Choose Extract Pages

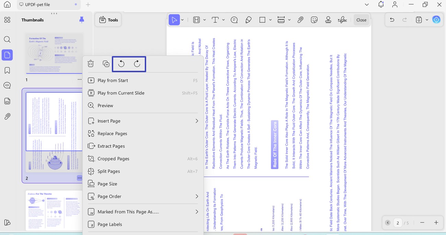tap(143, 146)
